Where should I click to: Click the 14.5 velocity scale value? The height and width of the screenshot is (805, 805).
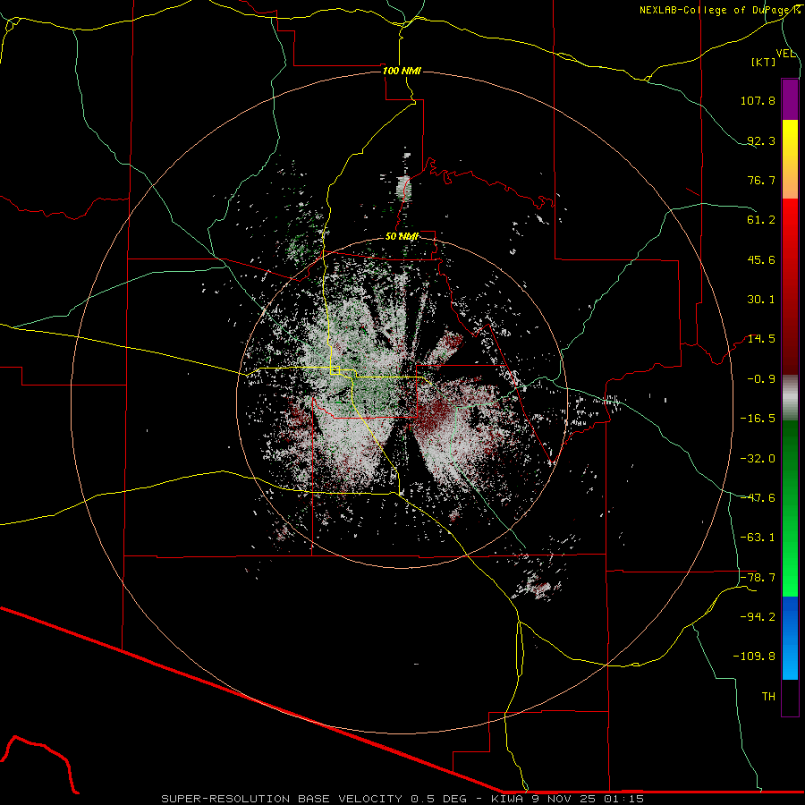[761, 339]
